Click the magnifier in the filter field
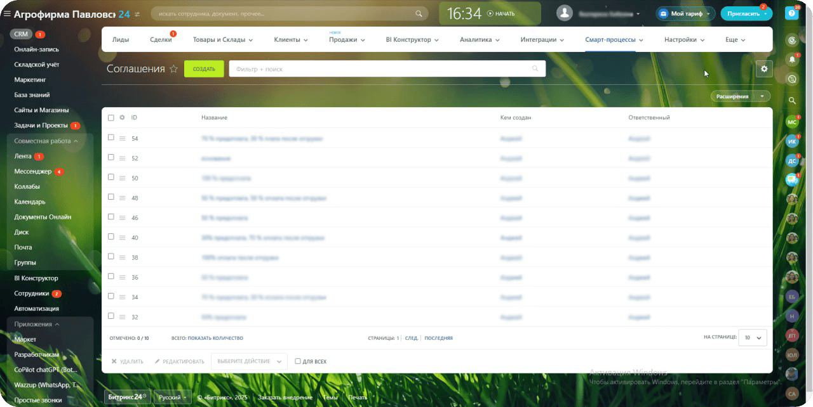 click(x=535, y=69)
